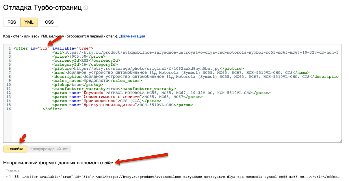Click the currencyId RUB line
The image size is (349, 181).
point(86,61)
